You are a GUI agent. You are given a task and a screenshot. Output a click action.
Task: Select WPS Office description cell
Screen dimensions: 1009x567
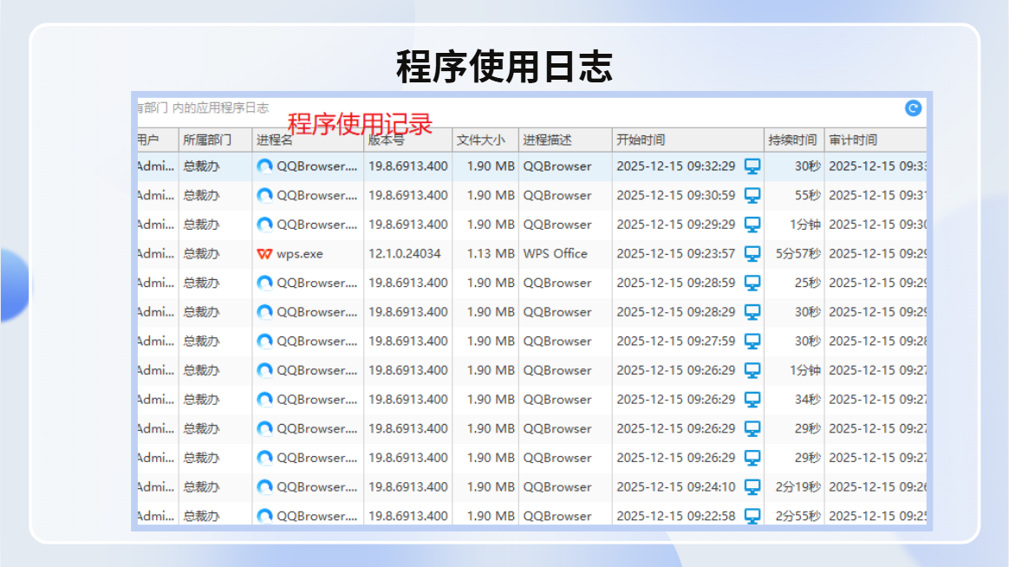[556, 253]
